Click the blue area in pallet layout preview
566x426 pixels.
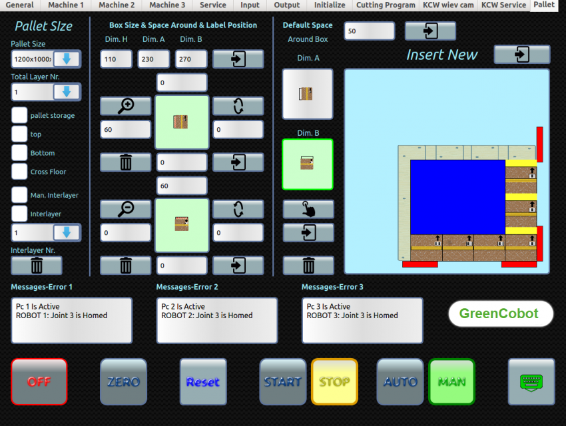pos(457,197)
